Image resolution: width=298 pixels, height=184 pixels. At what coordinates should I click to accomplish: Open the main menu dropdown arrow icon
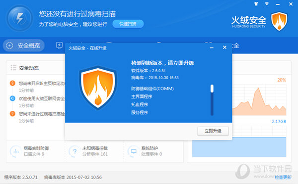(x=267, y=4)
